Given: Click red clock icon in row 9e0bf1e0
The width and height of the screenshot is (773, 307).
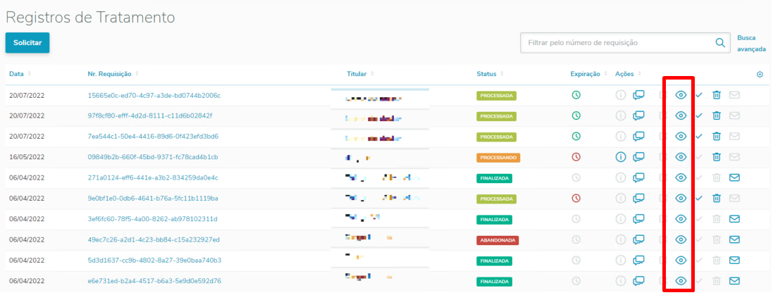Looking at the screenshot, I should coord(576,198).
